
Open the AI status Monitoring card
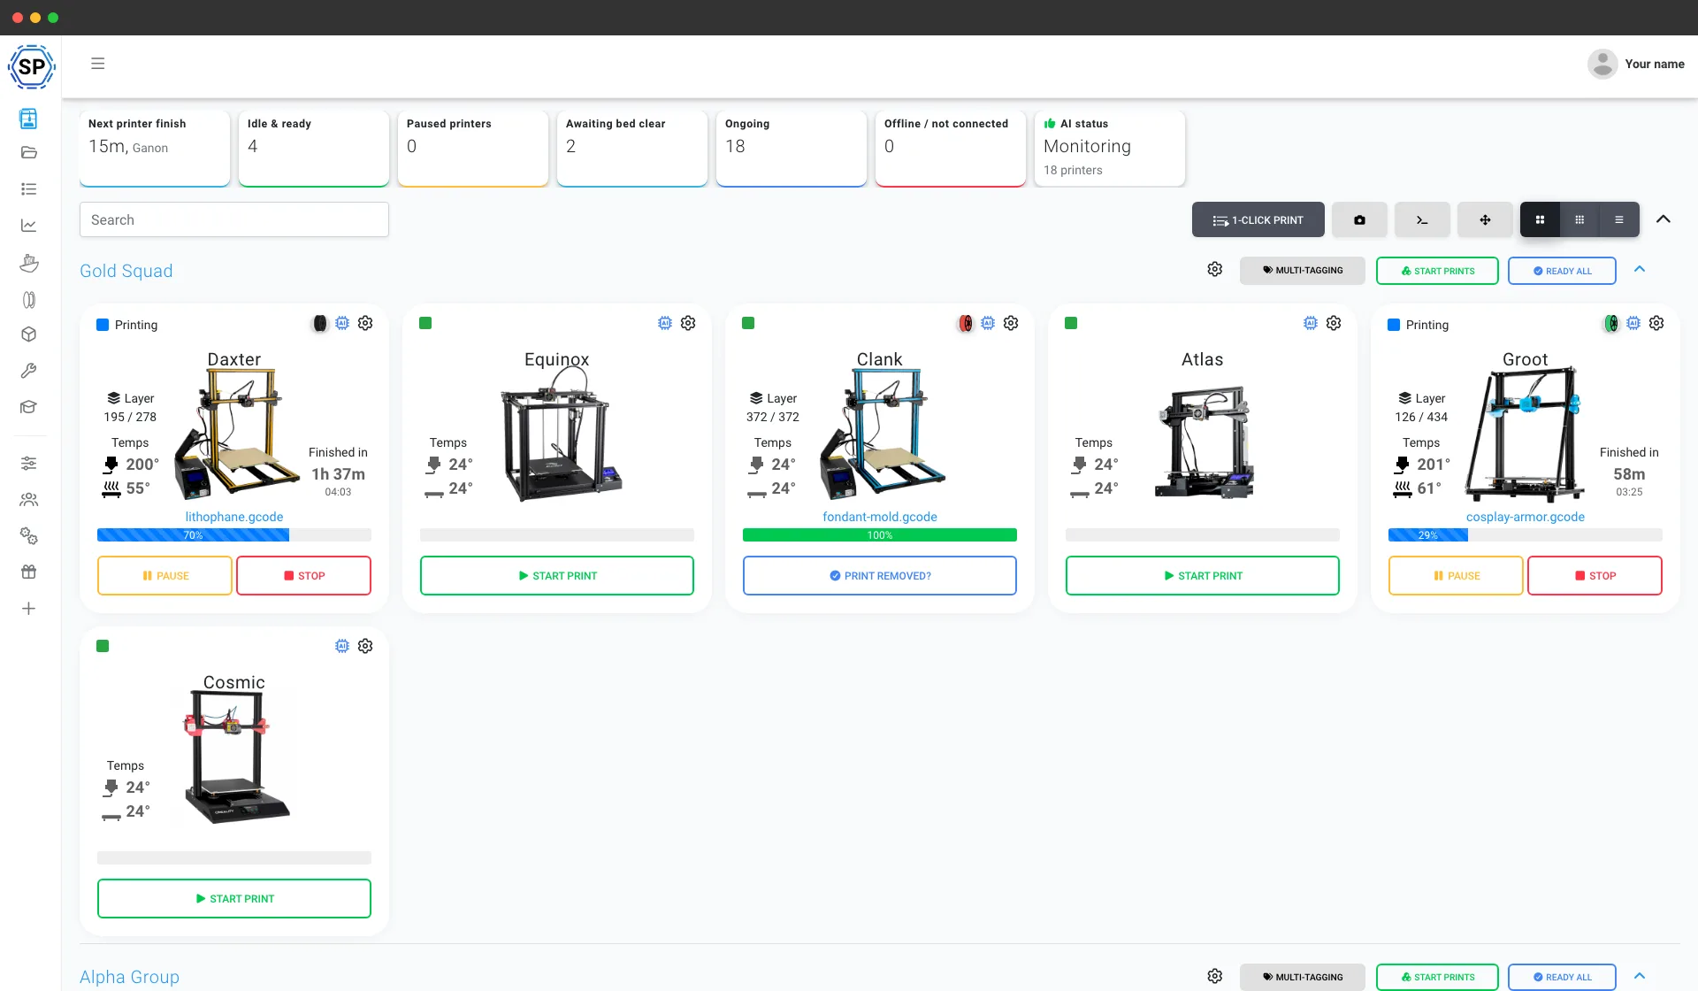1110,148
